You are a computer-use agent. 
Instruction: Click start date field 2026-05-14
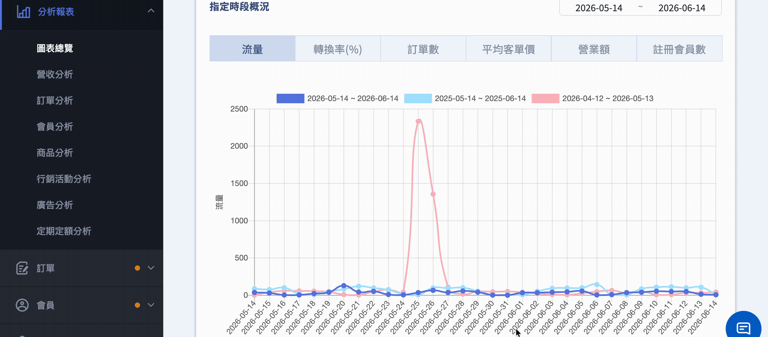click(x=599, y=8)
